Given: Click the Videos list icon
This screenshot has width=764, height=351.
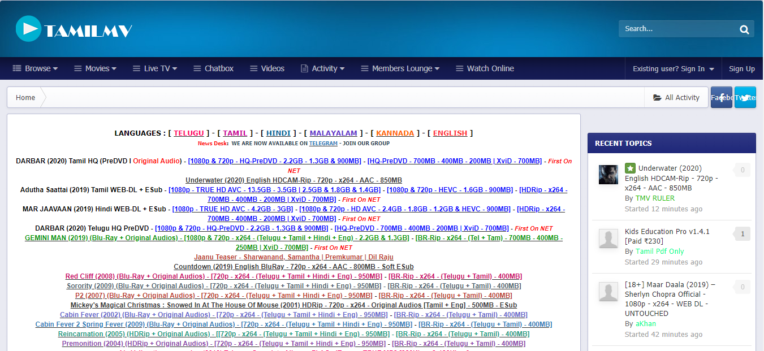Looking at the screenshot, I should [x=254, y=68].
